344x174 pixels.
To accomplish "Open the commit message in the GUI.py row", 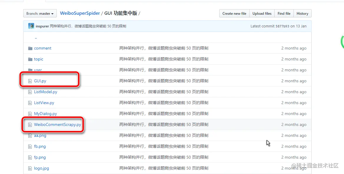I will coord(164,81).
